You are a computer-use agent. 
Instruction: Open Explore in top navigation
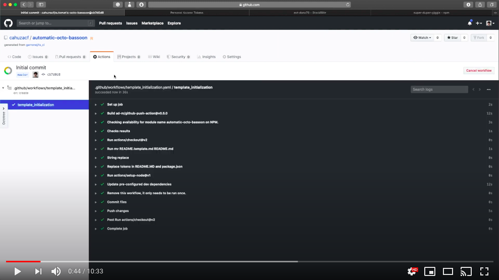click(174, 23)
